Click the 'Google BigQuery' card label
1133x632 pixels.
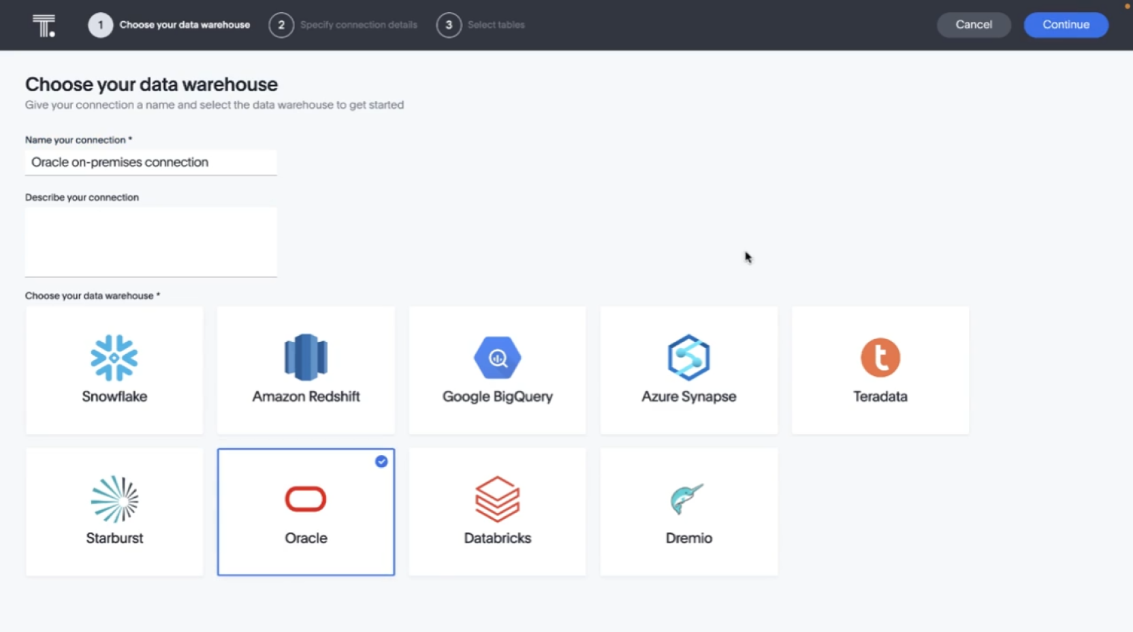click(x=498, y=396)
